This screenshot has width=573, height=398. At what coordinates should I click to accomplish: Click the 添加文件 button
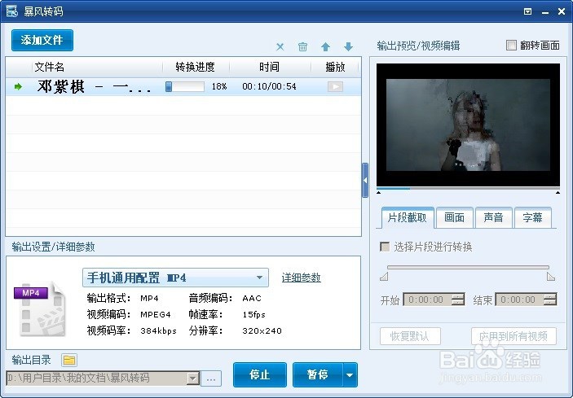[42, 40]
